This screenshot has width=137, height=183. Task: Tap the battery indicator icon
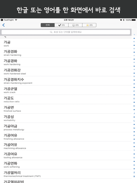134,20
